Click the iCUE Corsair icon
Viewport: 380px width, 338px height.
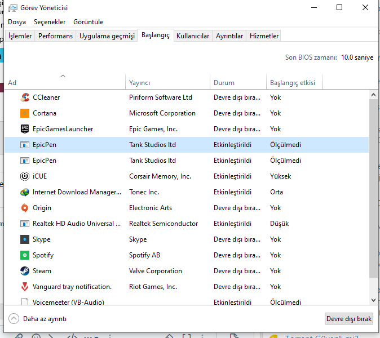pos(25,176)
